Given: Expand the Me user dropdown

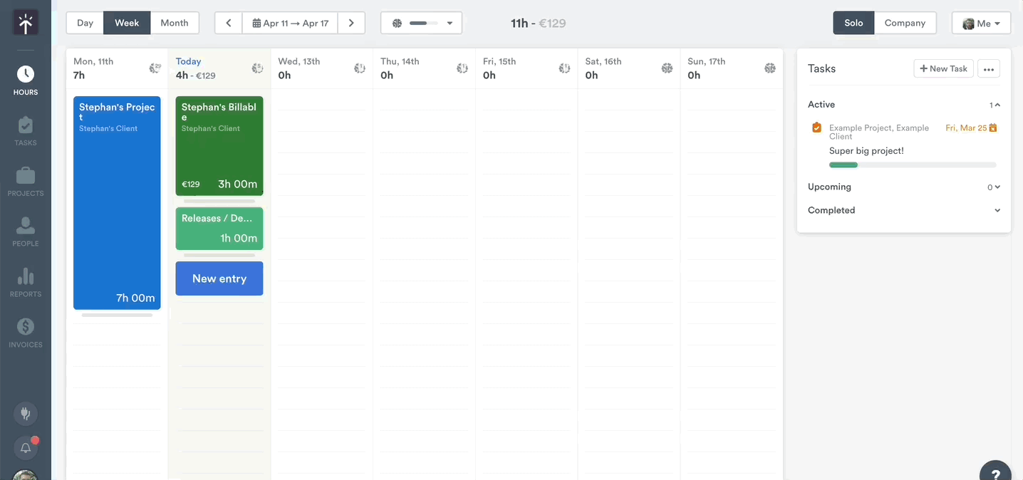Looking at the screenshot, I should (981, 22).
